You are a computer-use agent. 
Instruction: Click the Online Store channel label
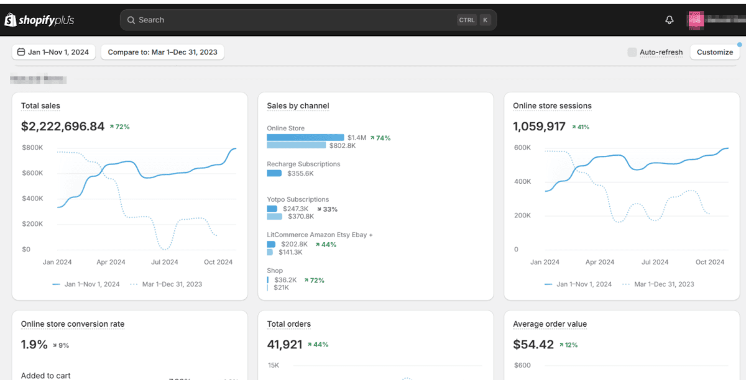[286, 129]
